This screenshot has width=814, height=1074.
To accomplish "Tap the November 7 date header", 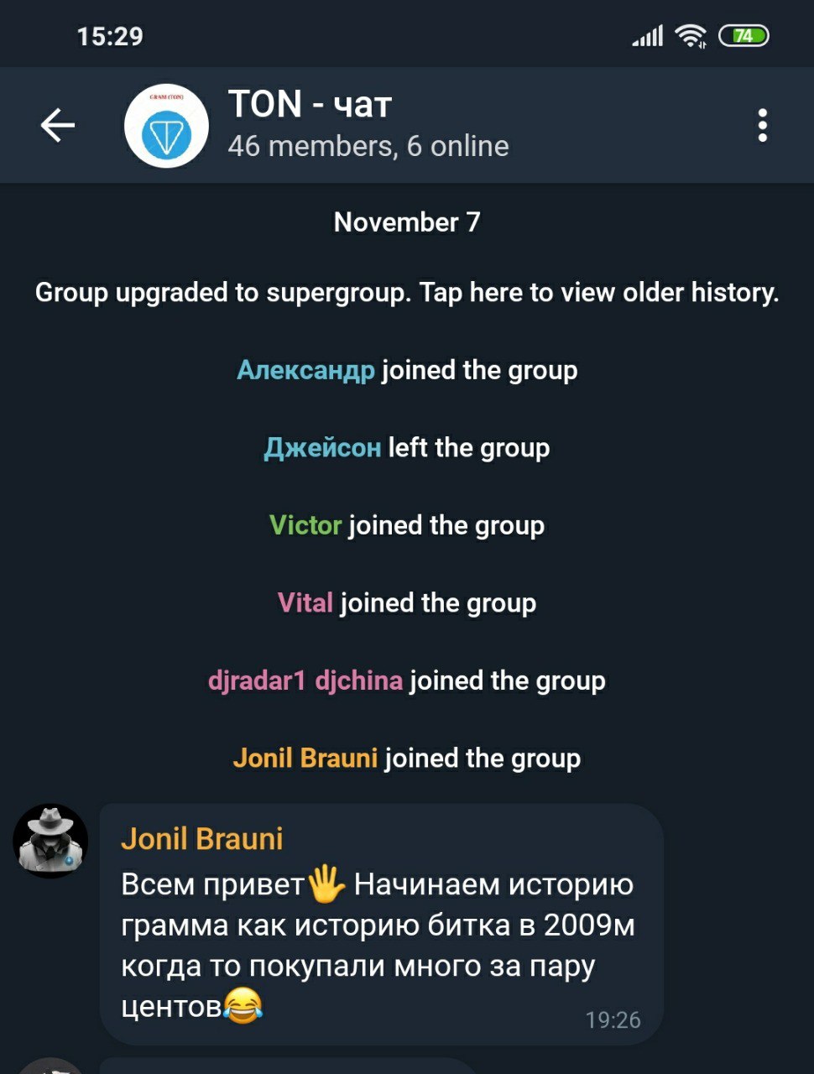I will point(407,222).
